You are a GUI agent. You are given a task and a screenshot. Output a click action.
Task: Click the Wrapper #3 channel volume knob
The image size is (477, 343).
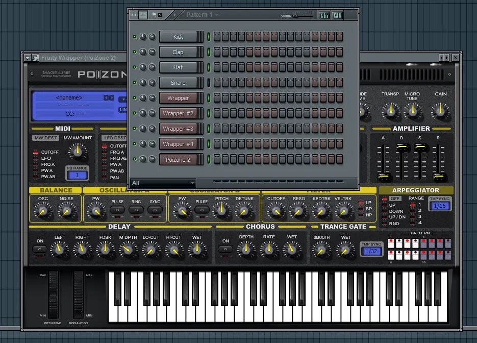(x=152, y=129)
